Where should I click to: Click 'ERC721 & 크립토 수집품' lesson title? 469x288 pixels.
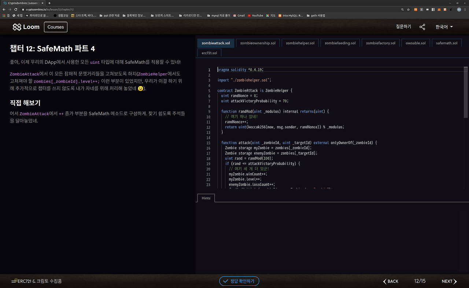[40, 281]
